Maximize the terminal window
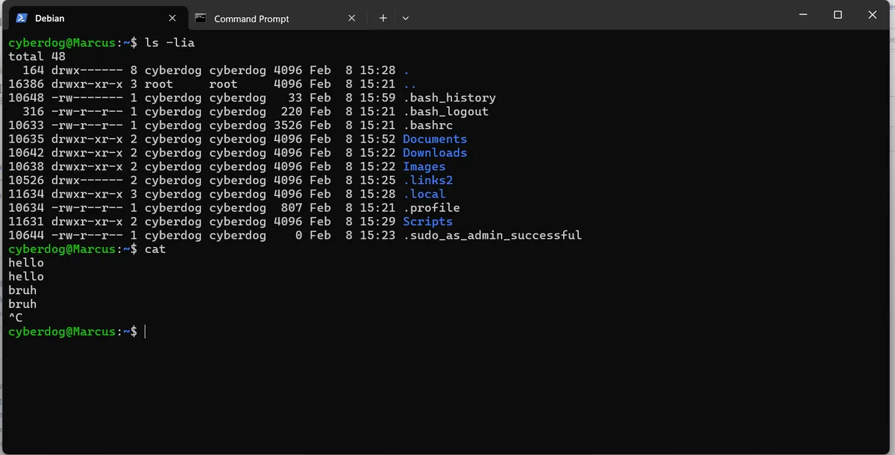895x455 pixels. coord(838,15)
